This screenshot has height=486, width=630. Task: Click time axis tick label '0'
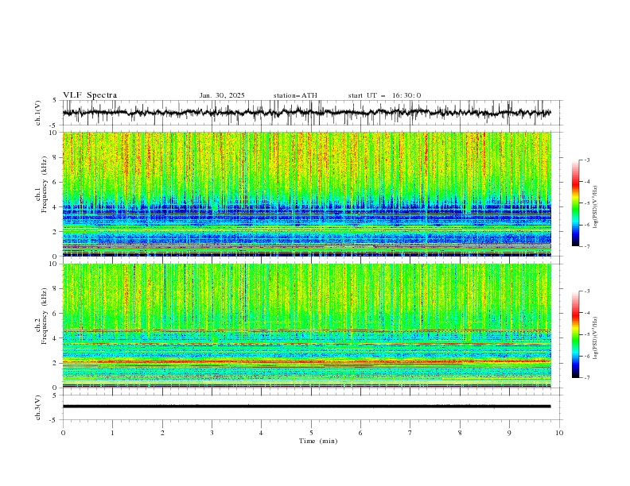click(63, 433)
